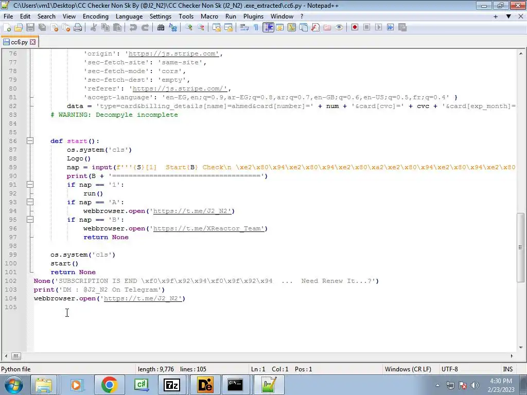Screen dimensions: 527x395
Task: Open the Encoding menu
Action: (95, 16)
